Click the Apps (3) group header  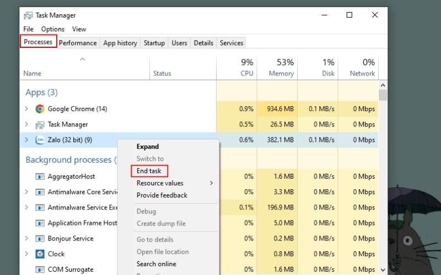pos(42,92)
